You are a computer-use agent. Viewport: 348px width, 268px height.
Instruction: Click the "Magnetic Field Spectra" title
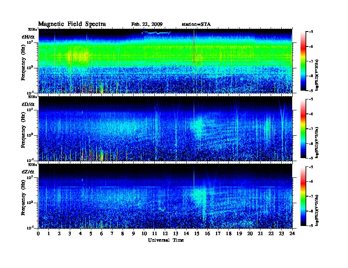tap(72, 24)
